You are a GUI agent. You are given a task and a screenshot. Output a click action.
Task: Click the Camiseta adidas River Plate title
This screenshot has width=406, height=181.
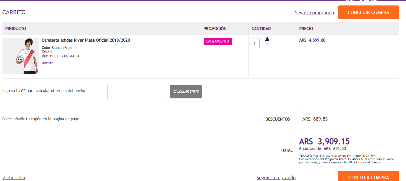pos(86,40)
